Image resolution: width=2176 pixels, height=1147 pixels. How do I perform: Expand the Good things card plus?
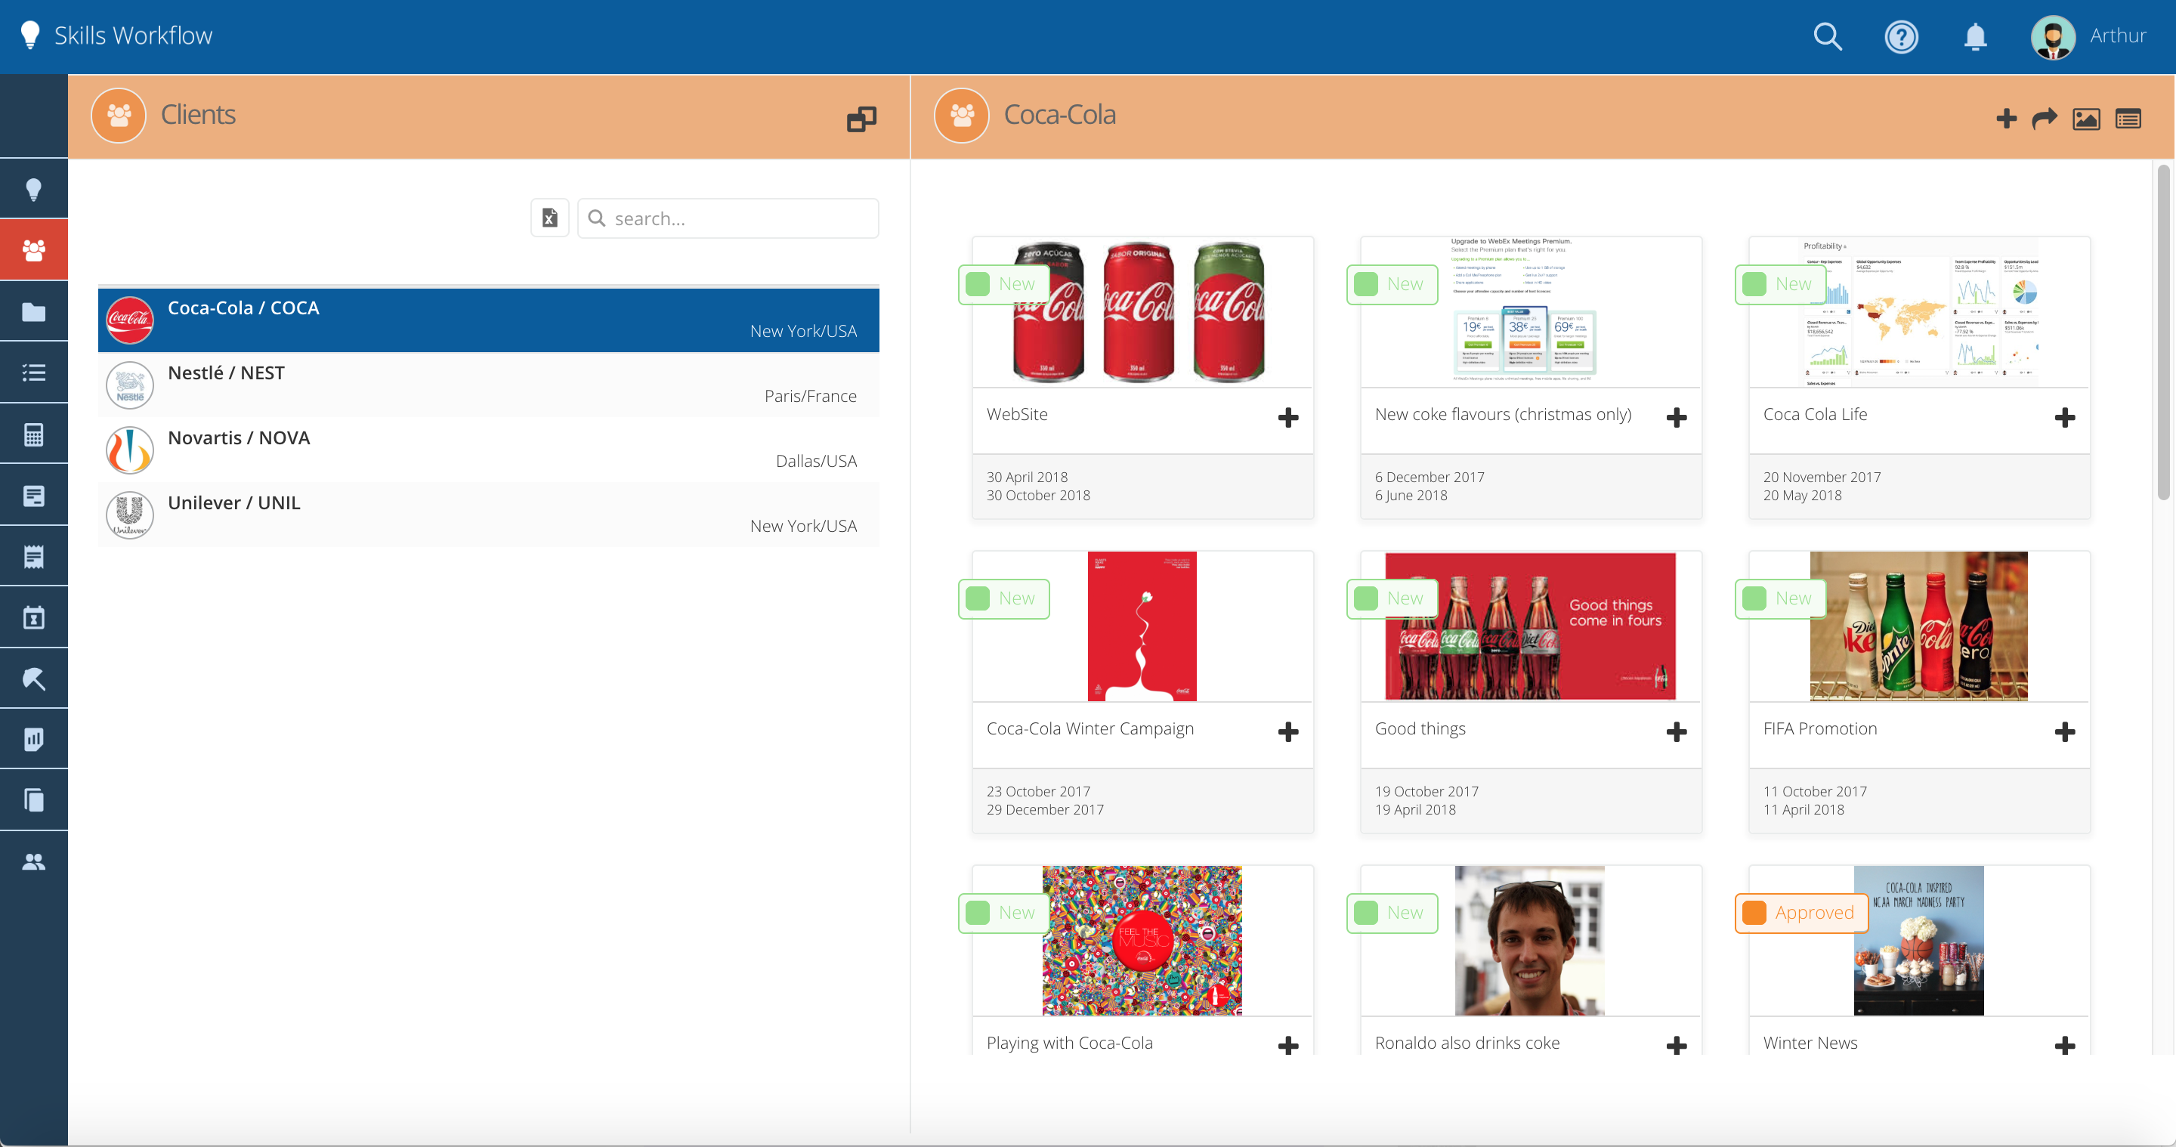pos(1676,731)
